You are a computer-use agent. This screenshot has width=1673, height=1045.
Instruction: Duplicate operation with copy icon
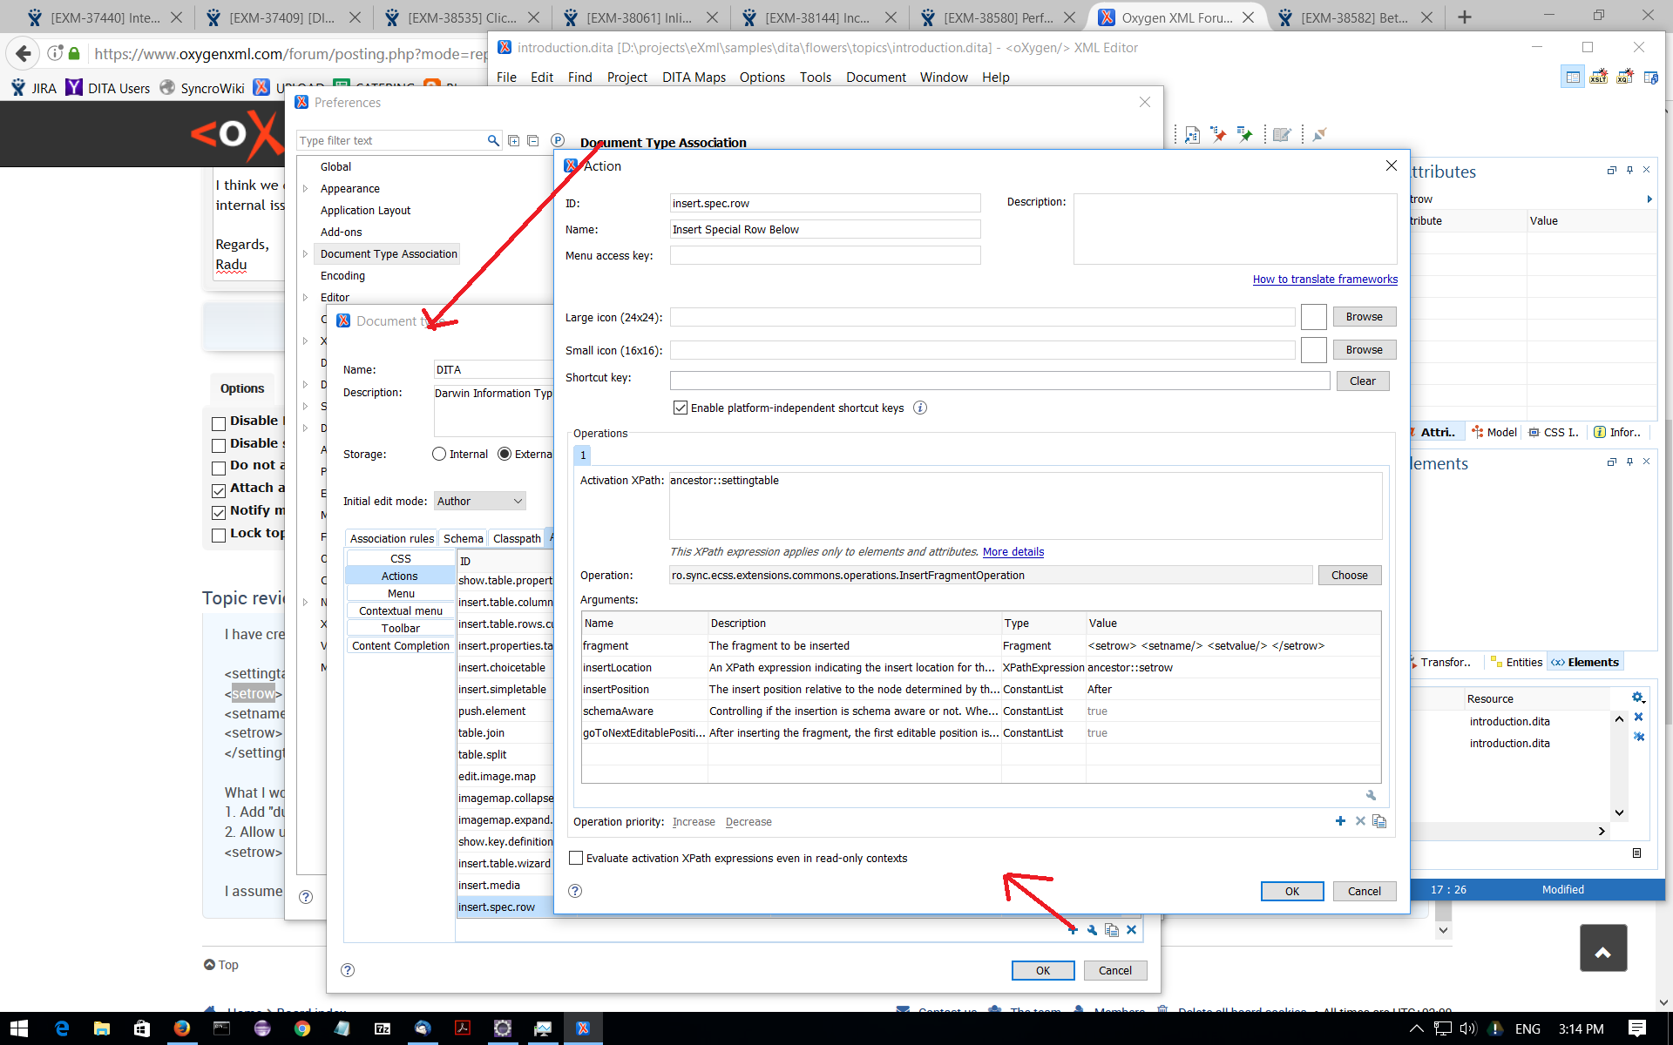pyautogui.click(x=1379, y=821)
